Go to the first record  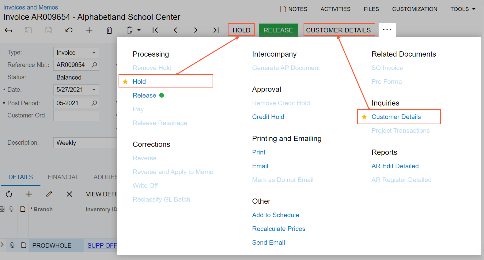click(155, 30)
